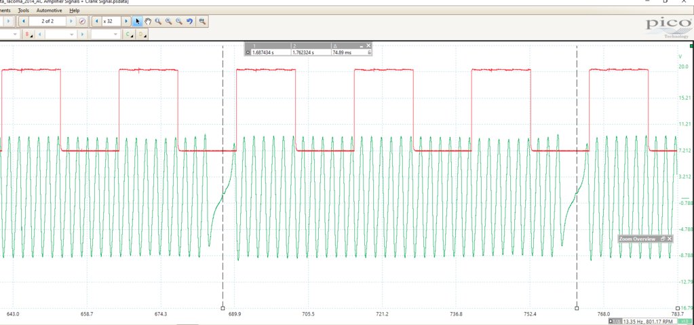Click -8.788 voltage axis label
This screenshot has width=694, height=325.
pyautogui.click(x=685, y=255)
